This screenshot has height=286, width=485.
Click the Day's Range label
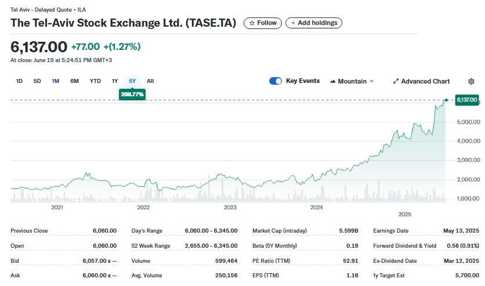click(x=147, y=231)
